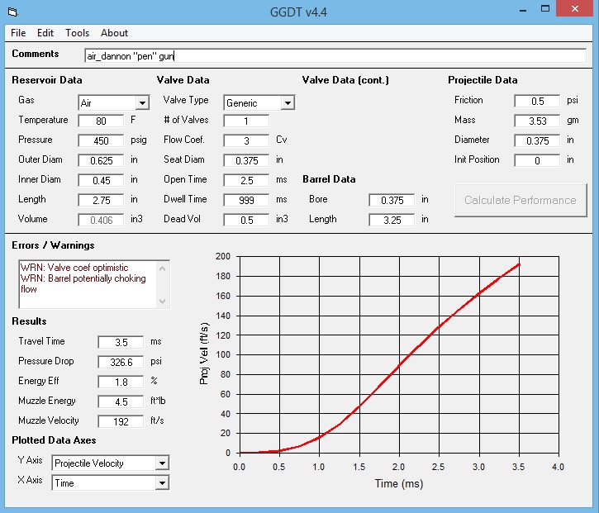Expand the Gas type dropdown
Viewport: 599px width, 513px height.
pos(142,103)
